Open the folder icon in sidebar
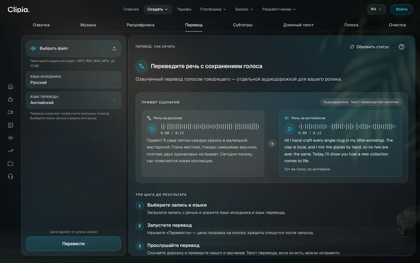The image size is (420, 263). (10, 164)
